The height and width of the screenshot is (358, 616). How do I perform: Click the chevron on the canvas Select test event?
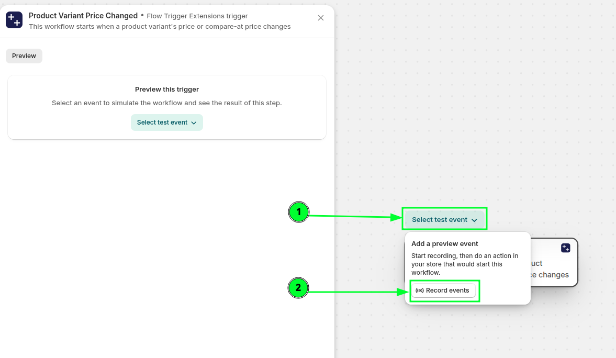pyautogui.click(x=474, y=220)
